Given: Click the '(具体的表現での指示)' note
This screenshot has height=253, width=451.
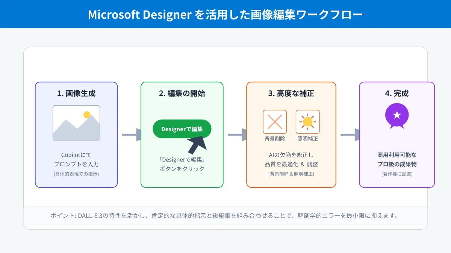Looking at the screenshot, I should 76,174.
